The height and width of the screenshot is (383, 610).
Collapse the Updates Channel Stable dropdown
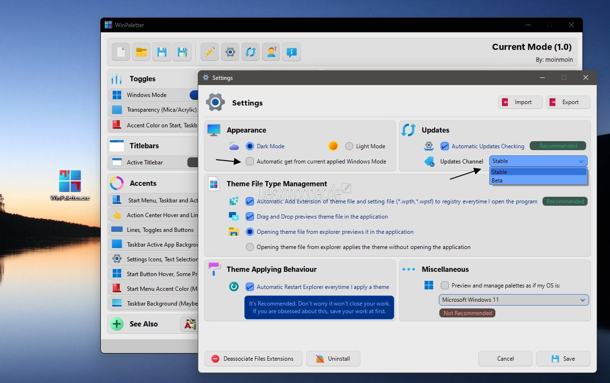click(538, 161)
